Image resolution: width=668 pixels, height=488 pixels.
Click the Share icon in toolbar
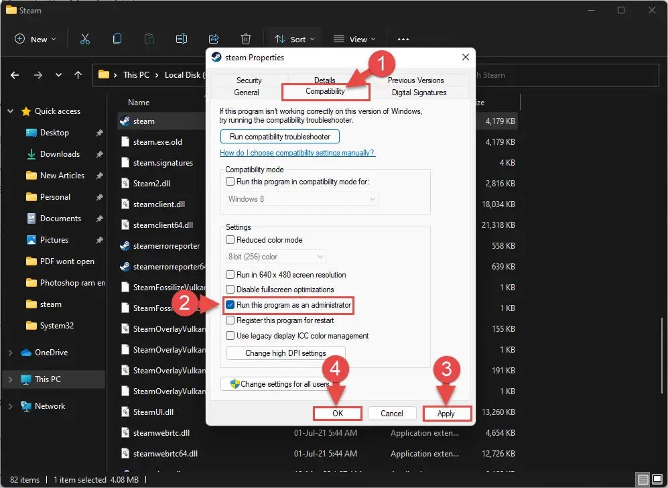tap(214, 39)
